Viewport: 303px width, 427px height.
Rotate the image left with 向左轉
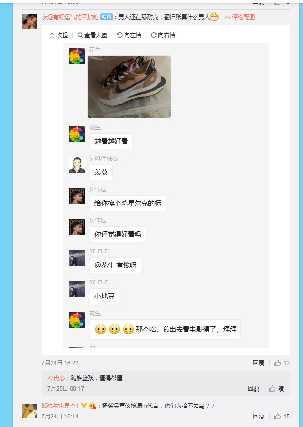(x=129, y=35)
